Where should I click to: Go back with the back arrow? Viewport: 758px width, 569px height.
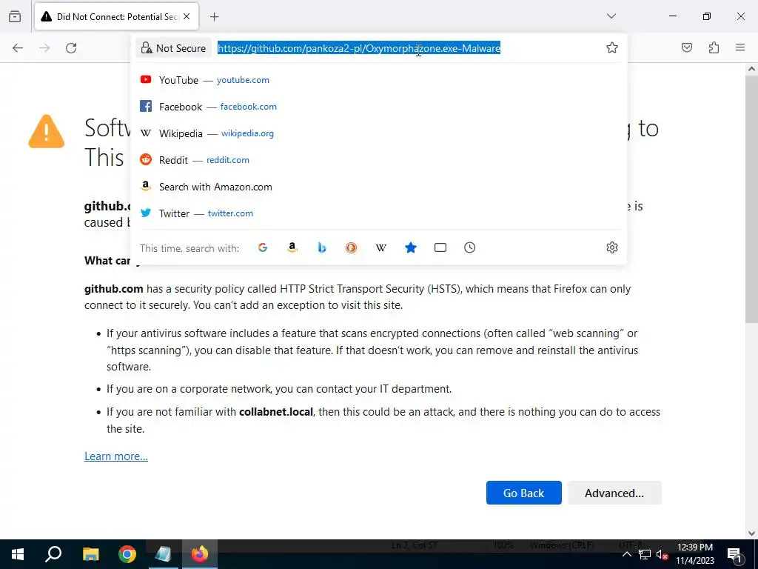(18, 48)
